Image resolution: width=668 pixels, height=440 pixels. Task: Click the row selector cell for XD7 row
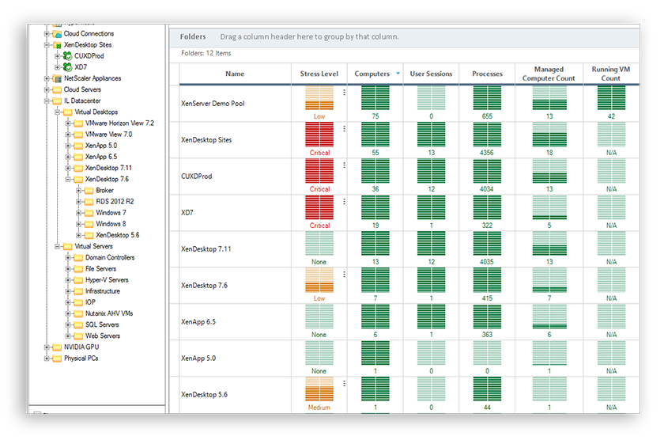click(x=174, y=213)
